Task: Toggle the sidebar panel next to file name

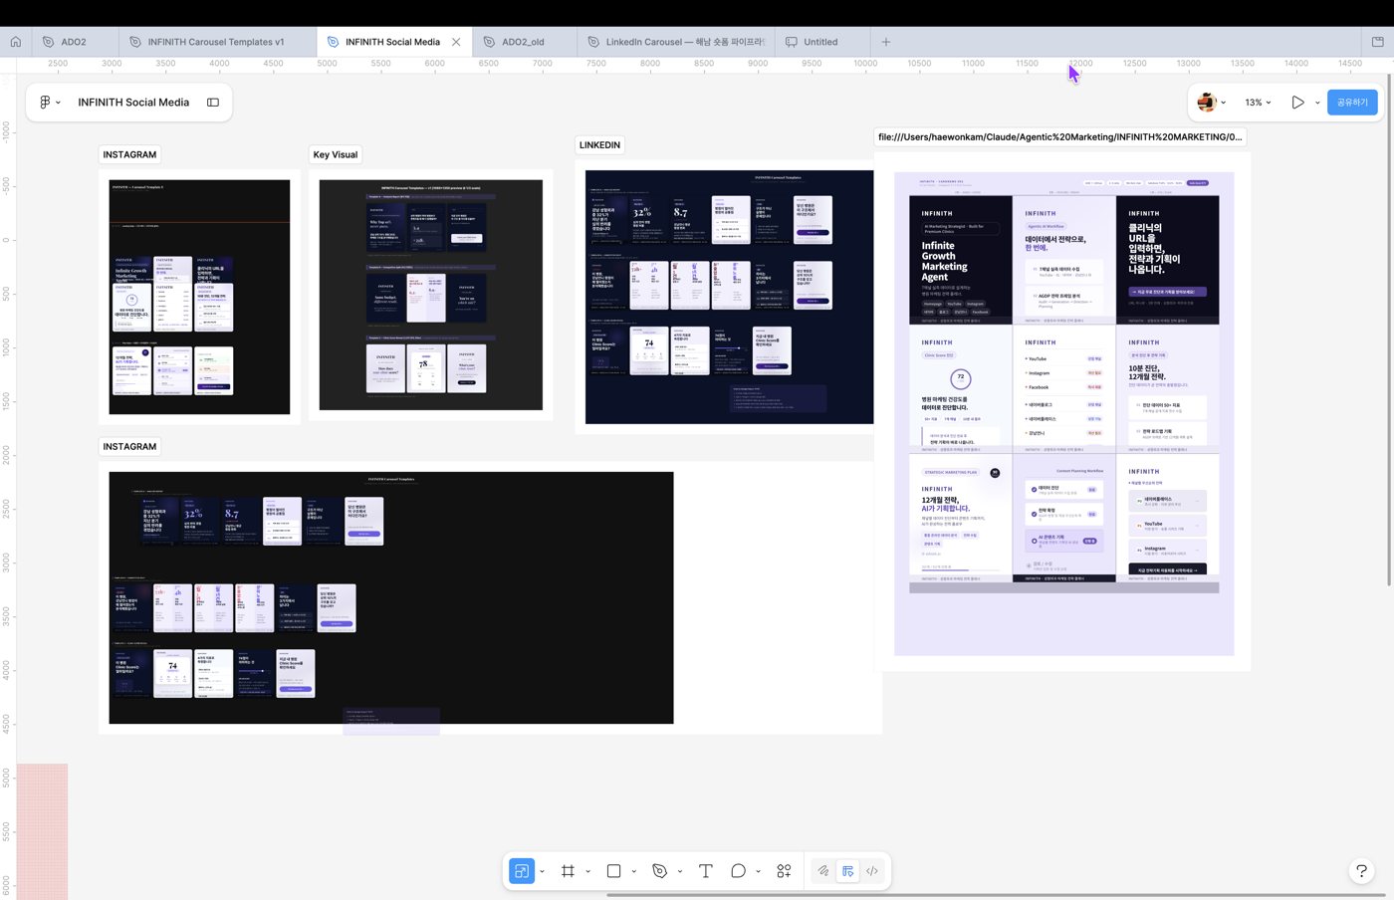Action: (213, 103)
